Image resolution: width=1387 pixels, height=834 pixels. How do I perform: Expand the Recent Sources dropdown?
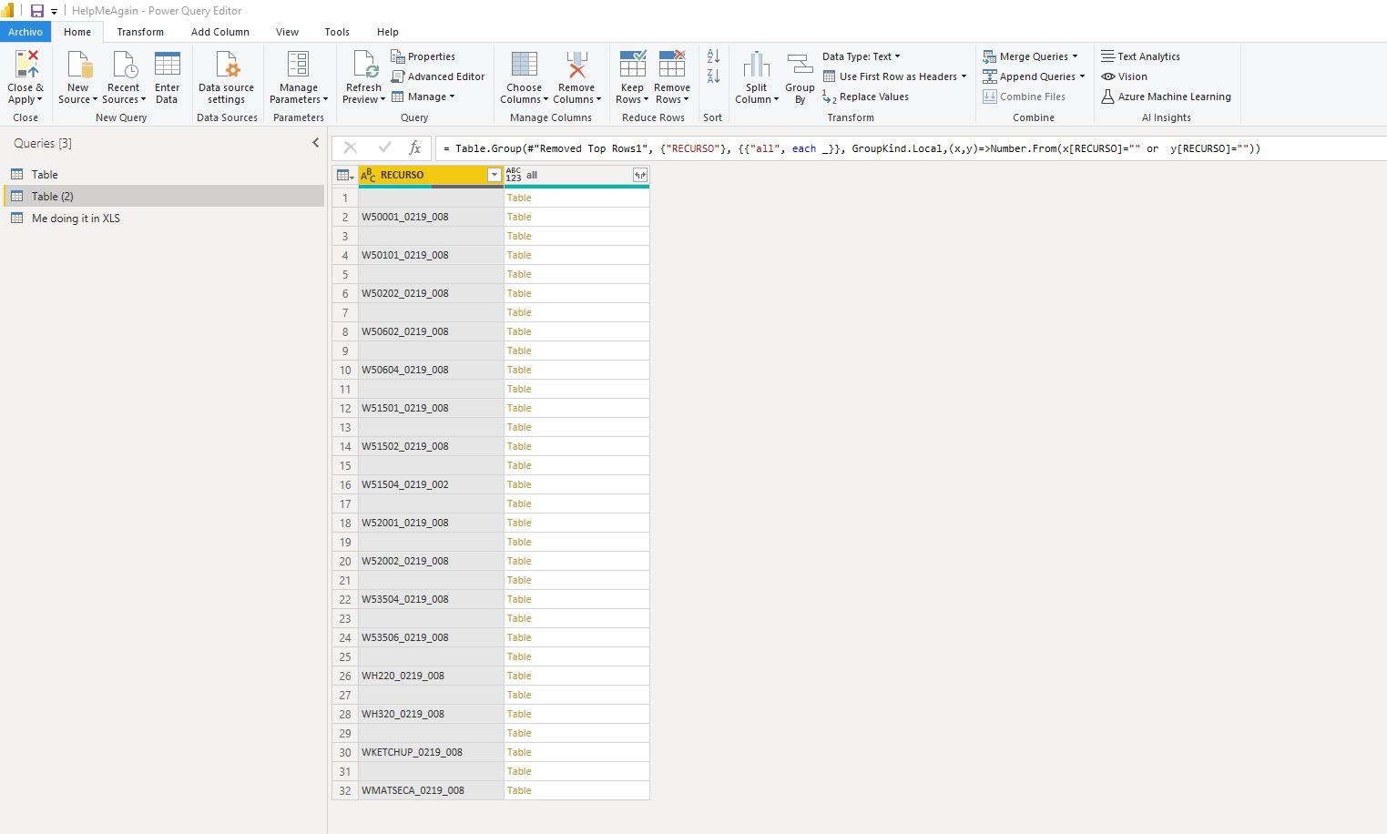pyautogui.click(x=143, y=100)
